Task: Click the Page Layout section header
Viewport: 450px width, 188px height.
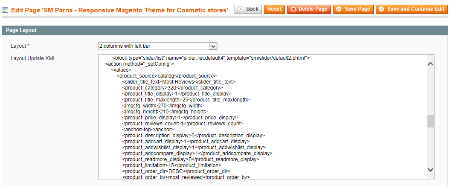Action: pos(225,30)
